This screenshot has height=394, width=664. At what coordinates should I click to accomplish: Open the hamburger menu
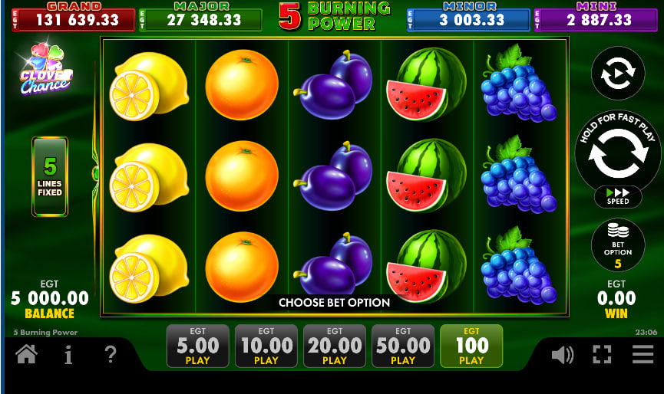click(x=643, y=354)
